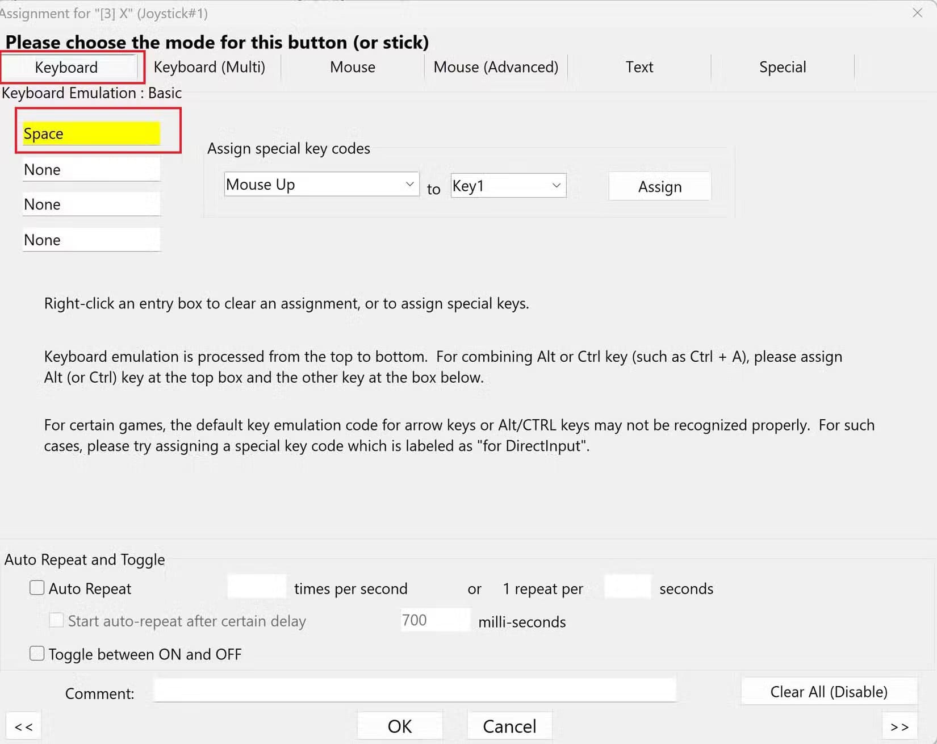Image resolution: width=937 pixels, height=744 pixels.
Task: Open the Key1 target dropdown
Action: pos(508,186)
